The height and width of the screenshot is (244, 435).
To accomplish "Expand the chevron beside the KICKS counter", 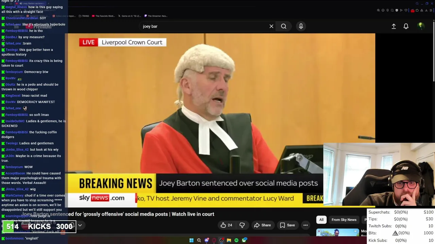I will pyautogui.click(x=80, y=225).
